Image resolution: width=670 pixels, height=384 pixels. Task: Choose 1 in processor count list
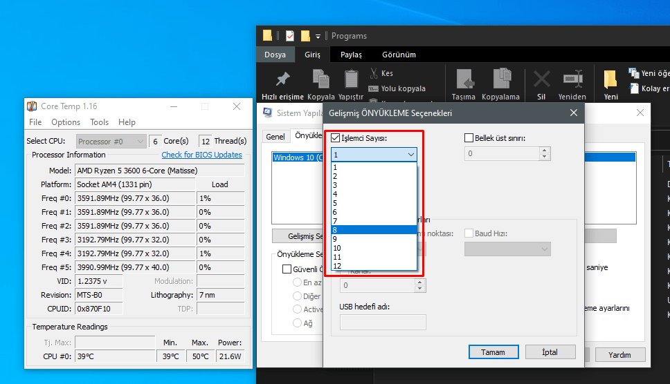(374, 168)
